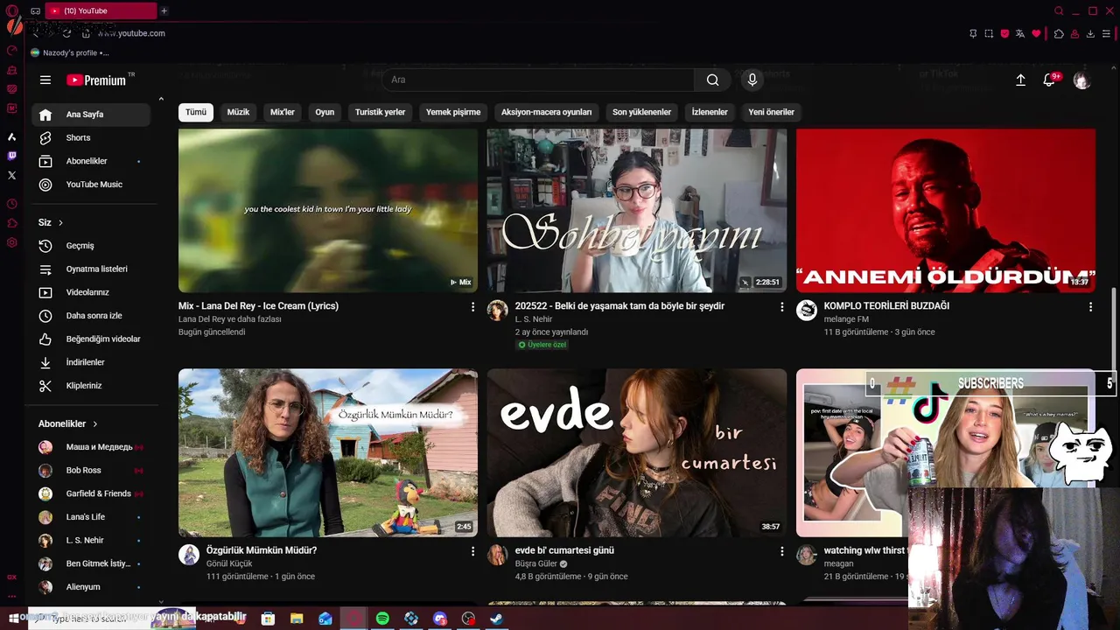Viewport: 1120px width, 630px height.
Task: Expand the Abonelikler section header chevron
Action: tap(94, 423)
